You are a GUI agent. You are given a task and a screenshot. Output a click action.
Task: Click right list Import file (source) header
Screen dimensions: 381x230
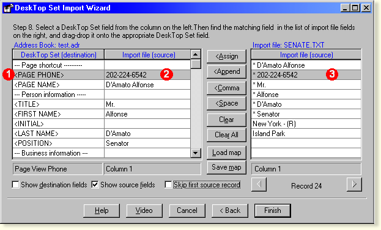coord(306,55)
